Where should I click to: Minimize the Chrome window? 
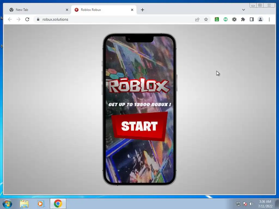pyautogui.click(x=253, y=5)
